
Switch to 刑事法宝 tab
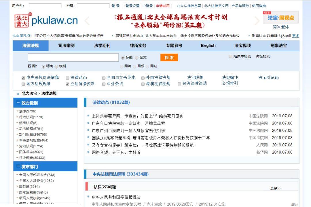(x=279, y=46)
